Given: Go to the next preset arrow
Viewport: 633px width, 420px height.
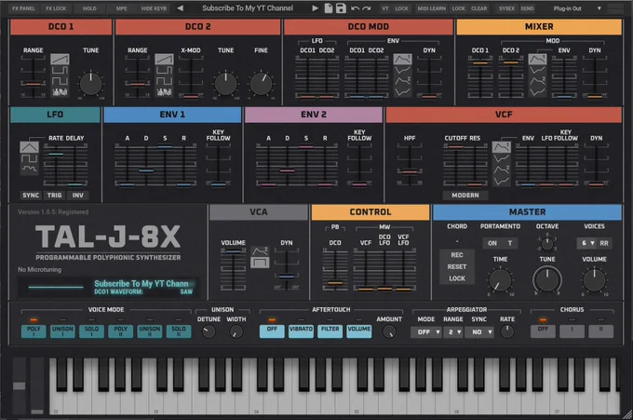Looking at the screenshot, I should pos(315,8).
